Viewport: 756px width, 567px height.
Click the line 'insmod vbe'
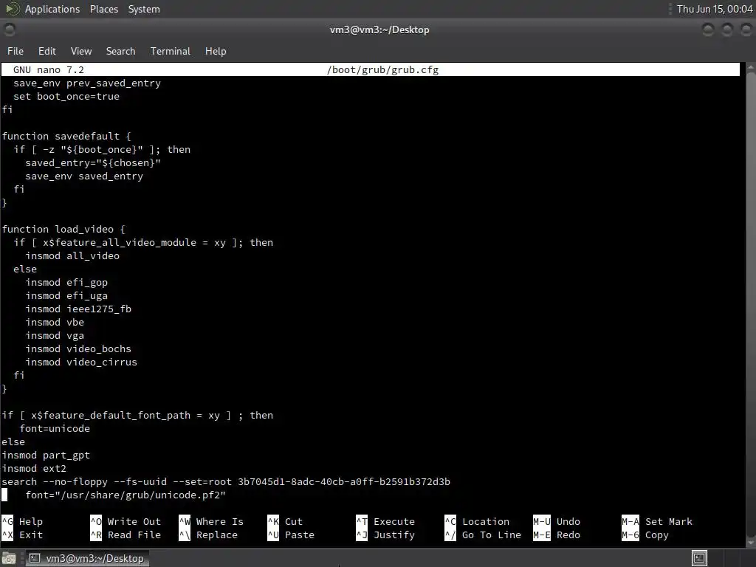(x=55, y=322)
